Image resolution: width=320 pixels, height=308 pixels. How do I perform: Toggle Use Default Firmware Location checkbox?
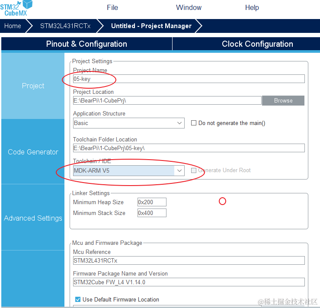pos(78,299)
